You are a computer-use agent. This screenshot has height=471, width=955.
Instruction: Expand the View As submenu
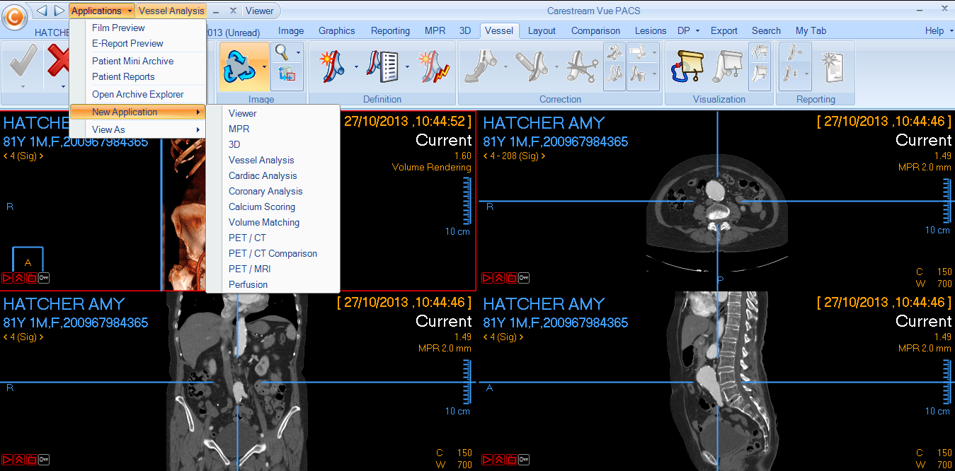[138, 130]
